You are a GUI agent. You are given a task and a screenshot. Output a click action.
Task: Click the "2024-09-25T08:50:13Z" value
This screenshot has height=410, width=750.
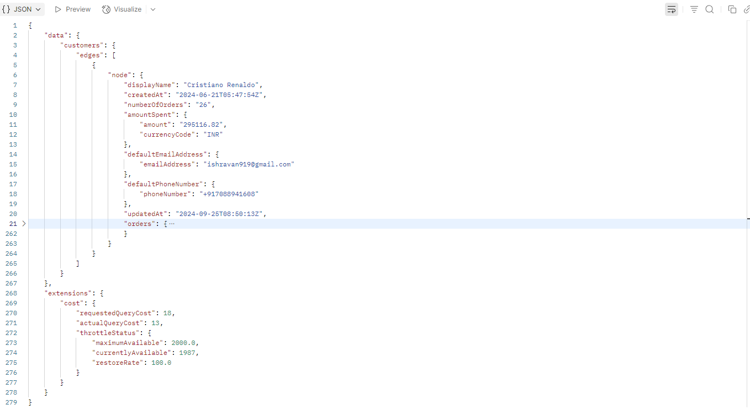[219, 214]
